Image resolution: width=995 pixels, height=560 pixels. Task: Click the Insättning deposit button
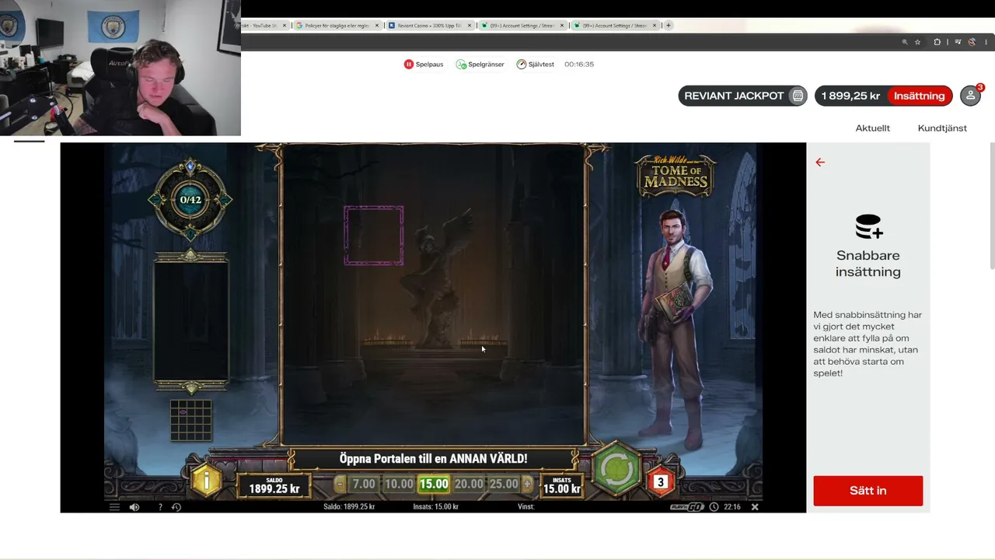pos(920,96)
